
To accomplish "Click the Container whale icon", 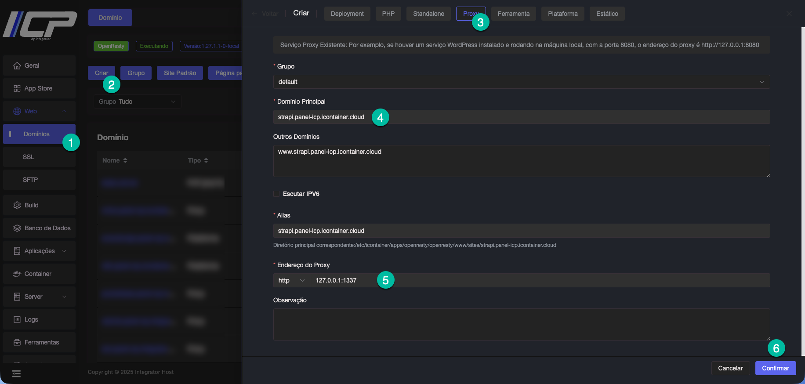I will tap(17, 274).
